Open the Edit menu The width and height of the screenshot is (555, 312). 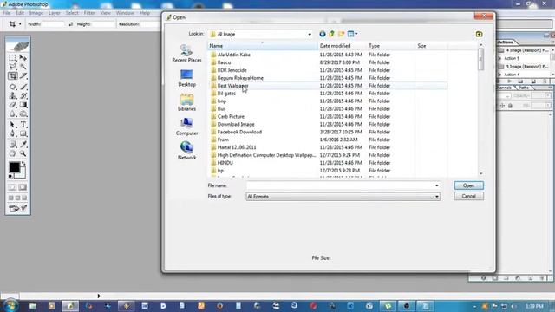click(20, 13)
